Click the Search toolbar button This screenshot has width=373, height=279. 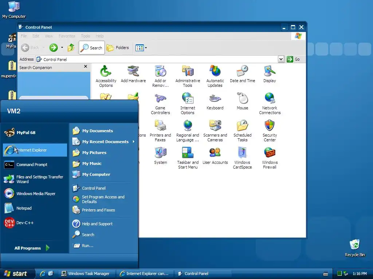coord(91,48)
